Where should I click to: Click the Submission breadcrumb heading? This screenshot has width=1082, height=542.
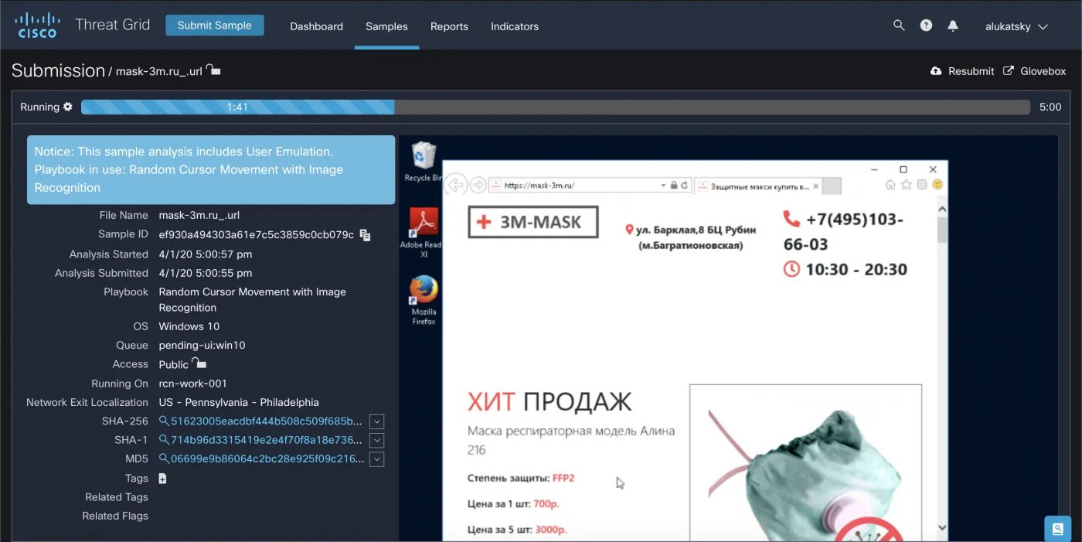pyautogui.click(x=58, y=70)
